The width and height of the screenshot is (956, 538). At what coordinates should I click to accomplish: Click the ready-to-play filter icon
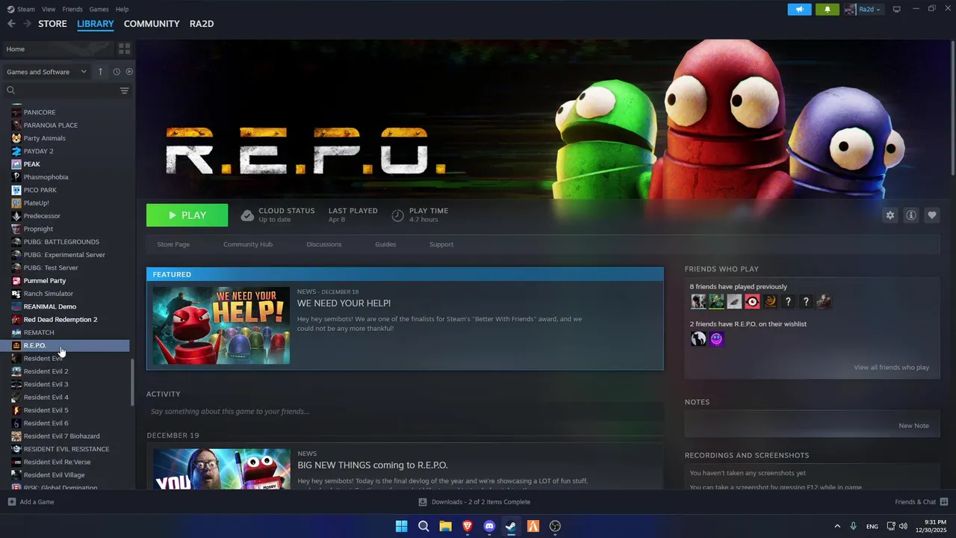coord(129,72)
